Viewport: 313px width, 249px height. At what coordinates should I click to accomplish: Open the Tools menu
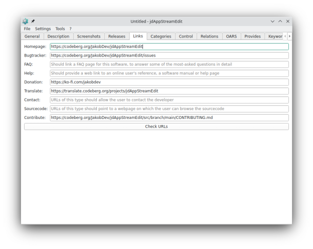pos(60,28)
